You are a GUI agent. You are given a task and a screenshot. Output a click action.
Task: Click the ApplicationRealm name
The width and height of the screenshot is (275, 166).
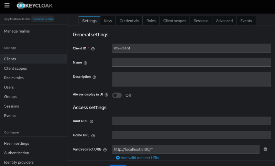click(x=17, y=19)
